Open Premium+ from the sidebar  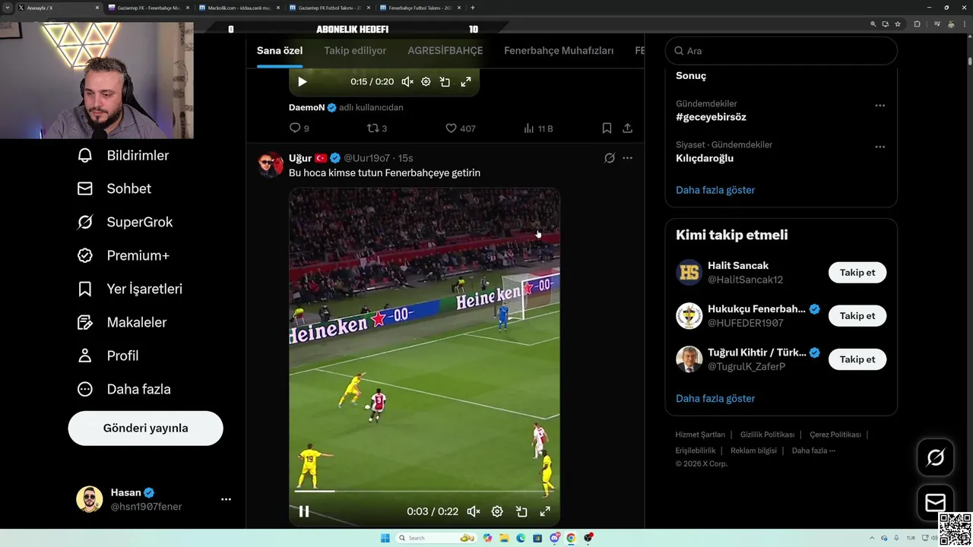(123, 256)
